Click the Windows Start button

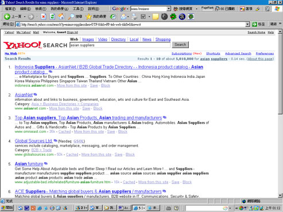pyautogui.click(x=7, y=208)
